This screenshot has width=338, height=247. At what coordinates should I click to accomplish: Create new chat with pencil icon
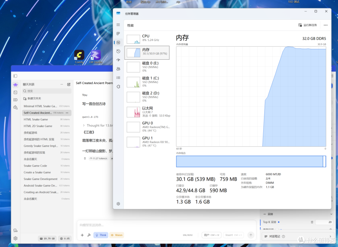coord(69,84)
